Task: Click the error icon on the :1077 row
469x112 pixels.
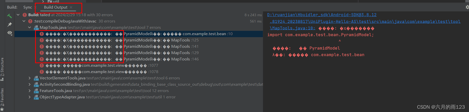Action: (42, 65)
